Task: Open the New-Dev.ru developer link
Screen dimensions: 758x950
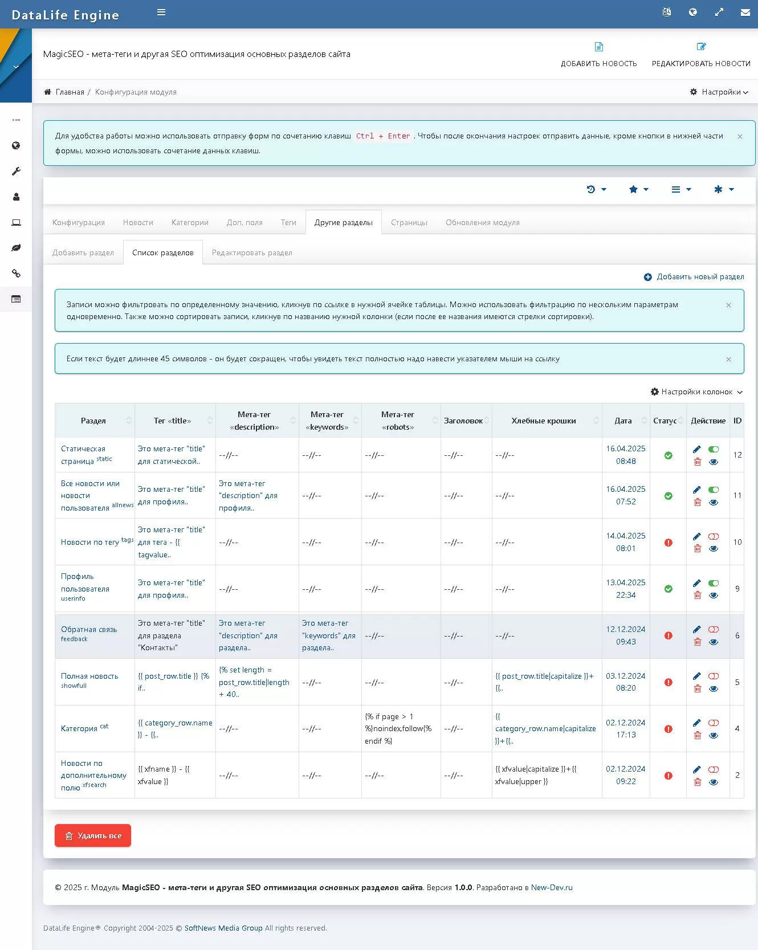Action: [552, 887]
